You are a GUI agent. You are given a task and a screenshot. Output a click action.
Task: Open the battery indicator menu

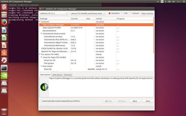(169, 2)
